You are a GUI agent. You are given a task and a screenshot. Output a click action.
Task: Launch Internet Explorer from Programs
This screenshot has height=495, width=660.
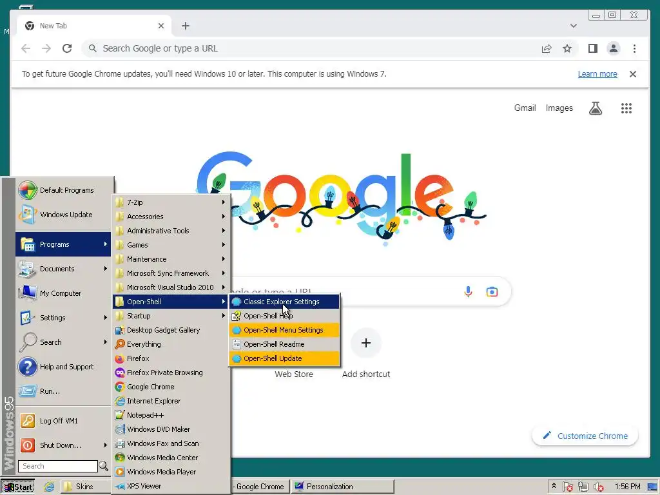171,401
